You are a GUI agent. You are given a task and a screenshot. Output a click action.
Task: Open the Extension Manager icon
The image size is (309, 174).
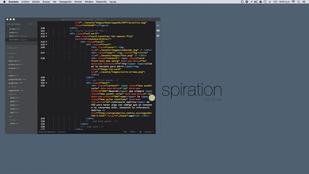pos(158,31)
